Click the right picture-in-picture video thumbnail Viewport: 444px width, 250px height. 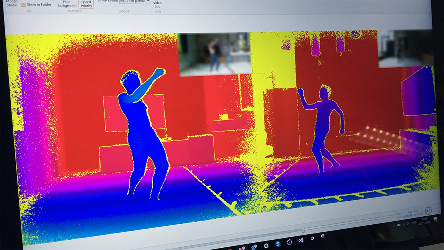(406, 48)
